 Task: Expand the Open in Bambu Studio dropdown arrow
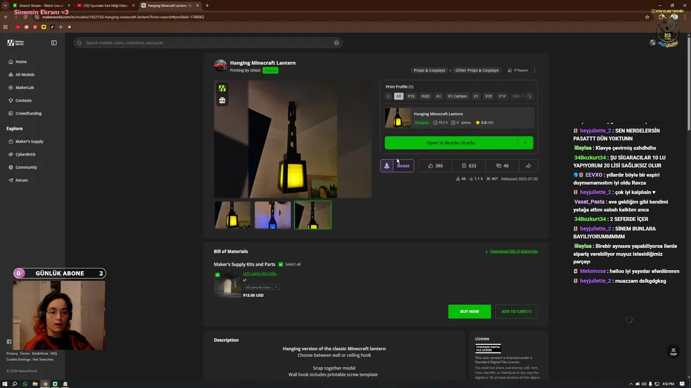(x=525, y=143)
